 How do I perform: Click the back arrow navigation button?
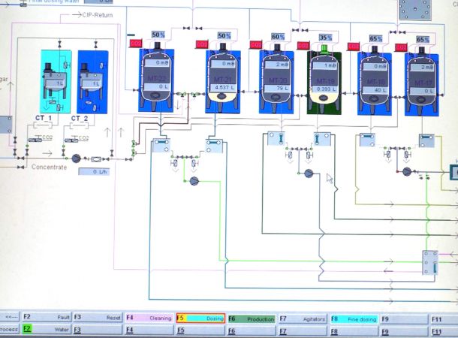pos(10,318)
